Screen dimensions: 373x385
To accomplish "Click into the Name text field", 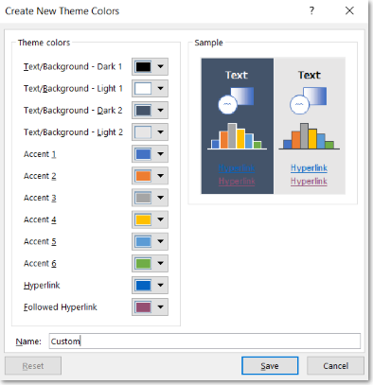I will tap(204, 341).
